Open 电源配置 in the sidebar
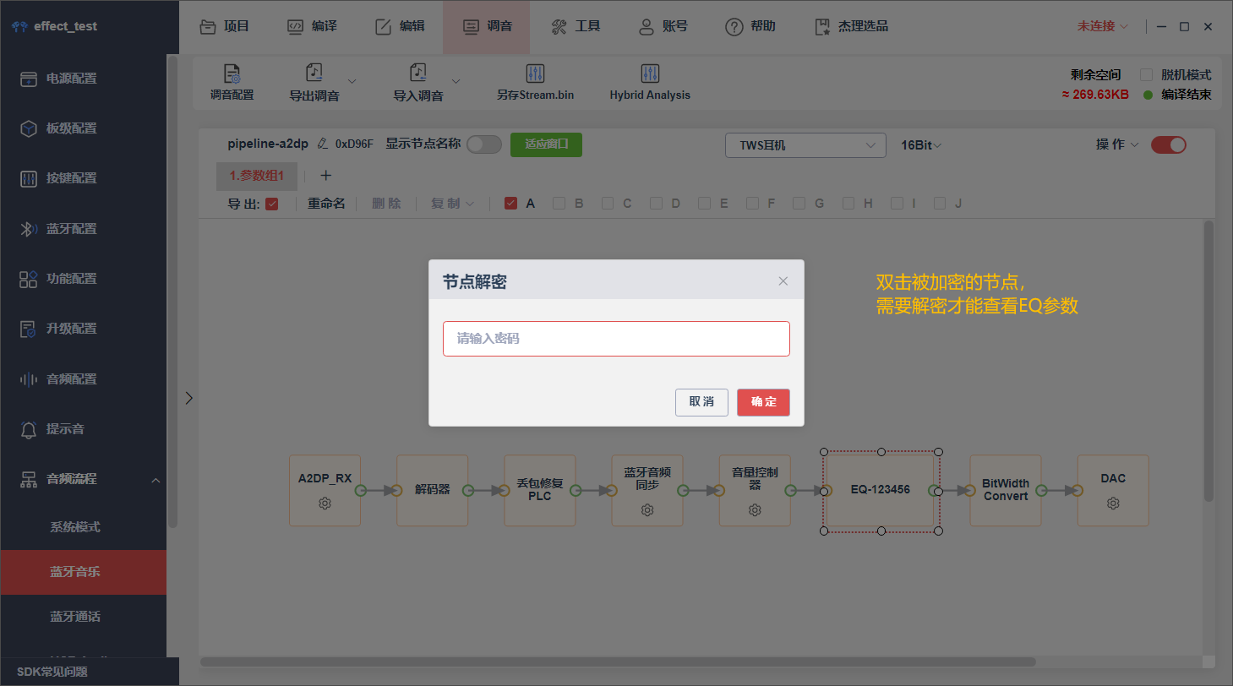Image resolution: width=1233 pixels, height=686 pixels. 83,79
